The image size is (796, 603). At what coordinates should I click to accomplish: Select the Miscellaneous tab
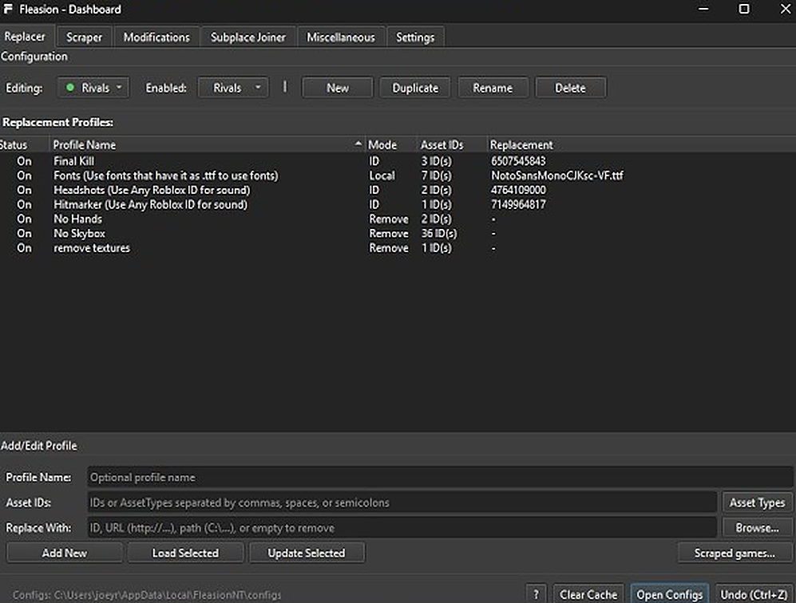(x=341, y=37)
